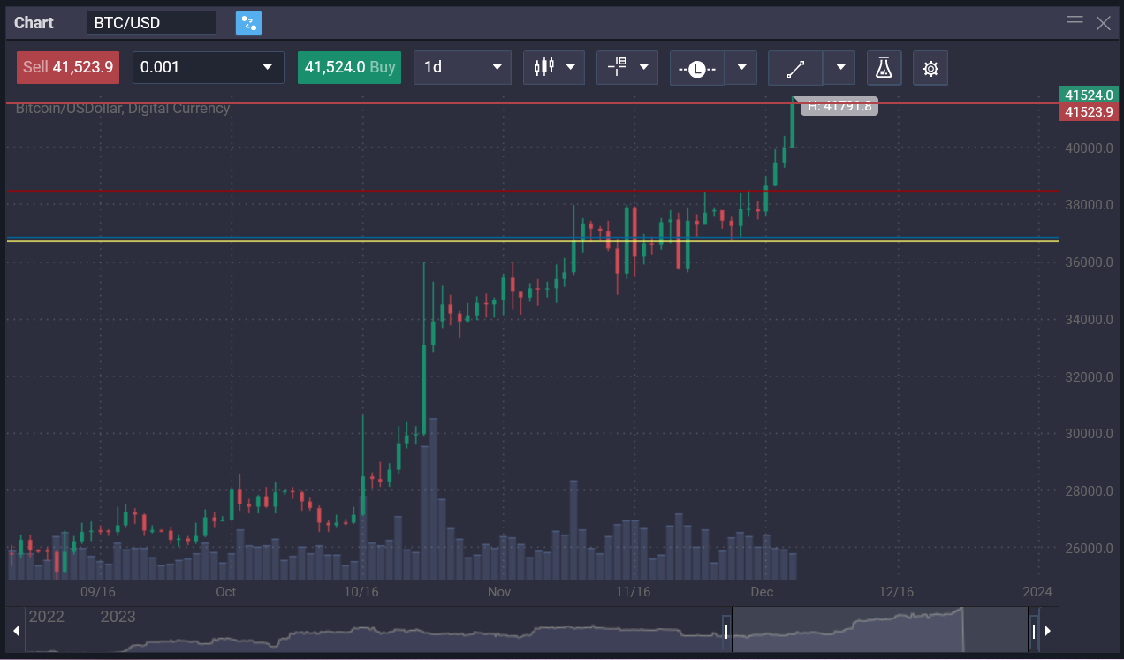Click the green 41524.0 price tag
The image size is (1124, 660).
pyautogui.click(x=1090, y=95)
